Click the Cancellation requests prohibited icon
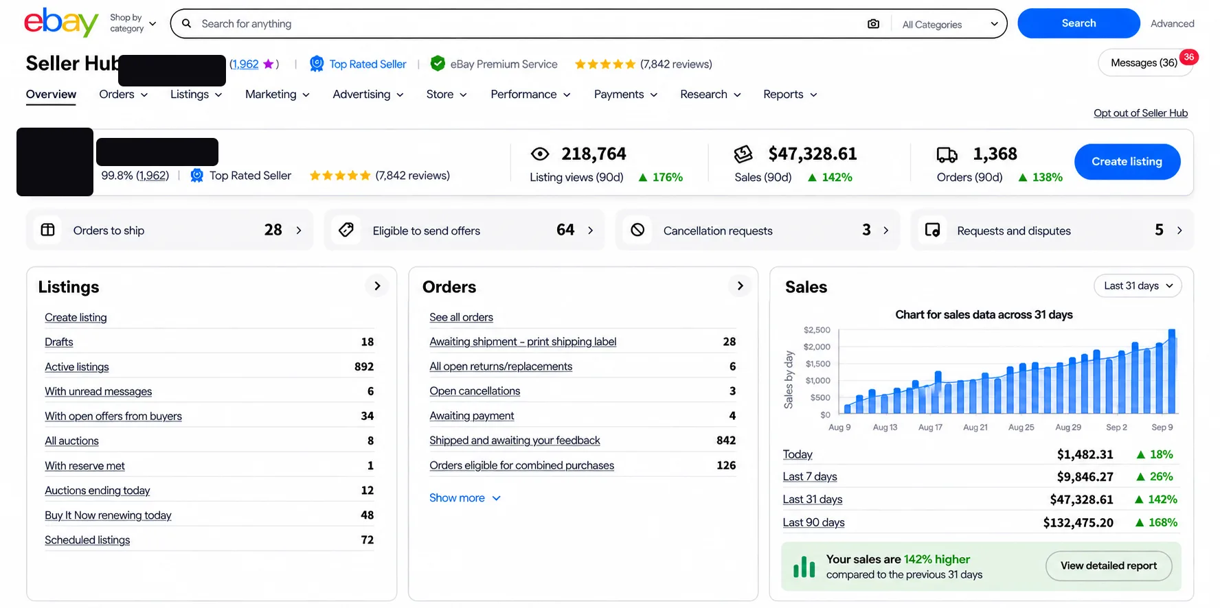Viewport: 1220px width, 608px height. (637, 230)
